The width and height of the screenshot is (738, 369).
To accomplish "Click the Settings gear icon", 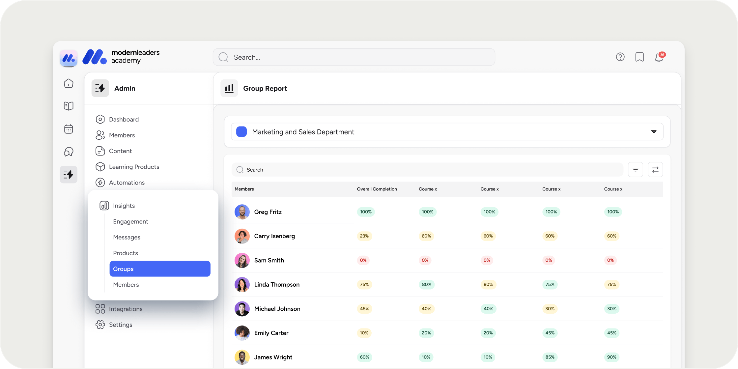I will (100, 325).
